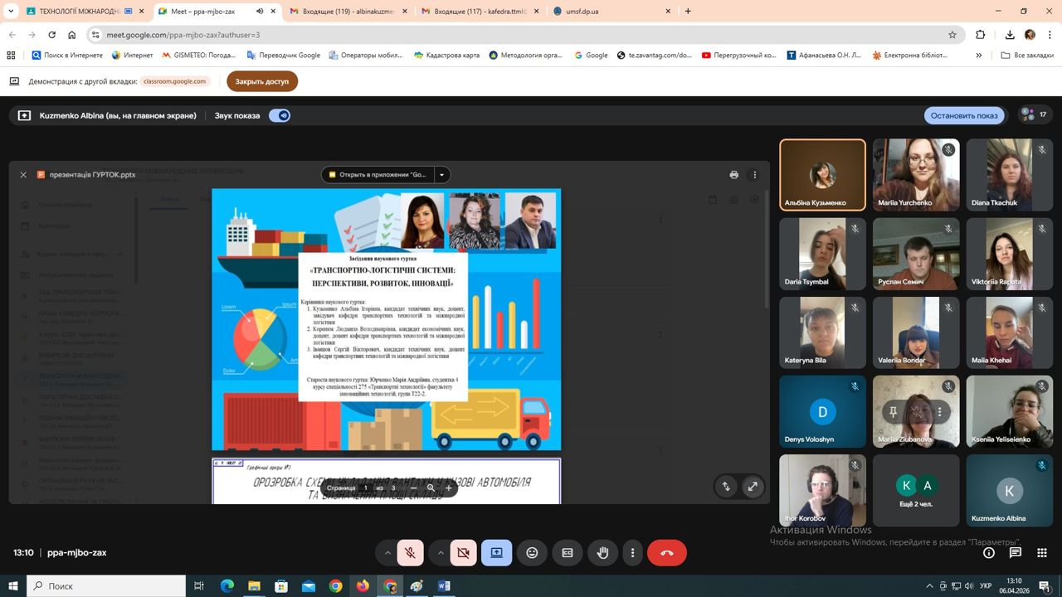Open the dropdown next to "Открыть в приложении"
Image resolution: width=1062 pixels, height=597 pixels.
[443, 175]
